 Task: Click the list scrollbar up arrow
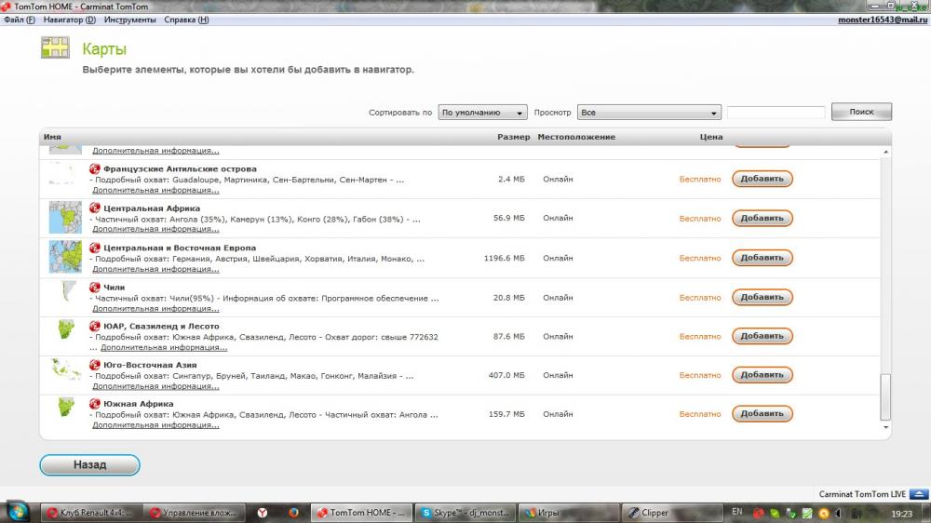coord(885,152)
